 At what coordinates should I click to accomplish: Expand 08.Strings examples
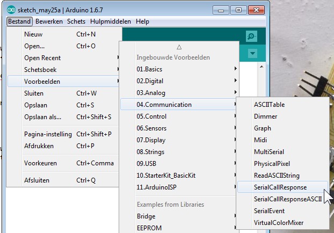click(179, 152)
